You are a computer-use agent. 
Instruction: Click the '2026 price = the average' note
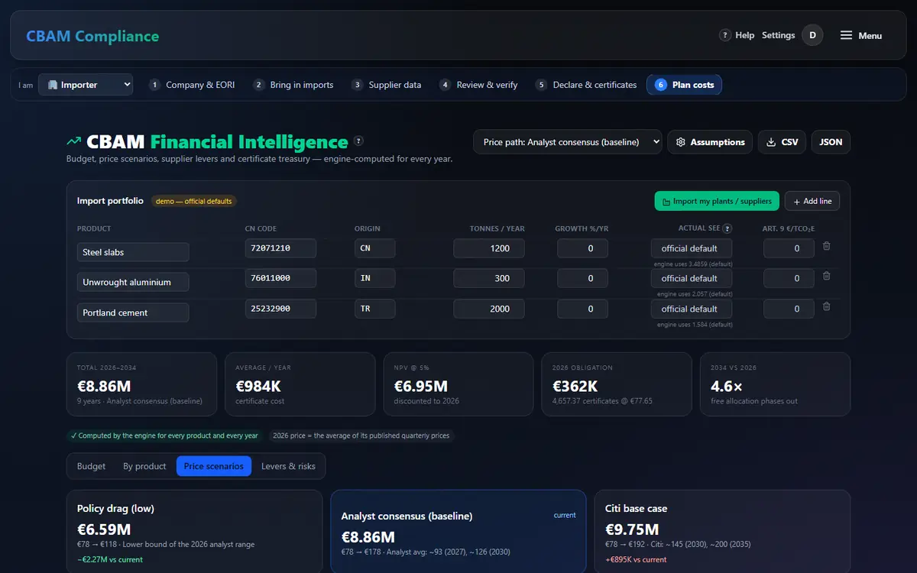361,435
